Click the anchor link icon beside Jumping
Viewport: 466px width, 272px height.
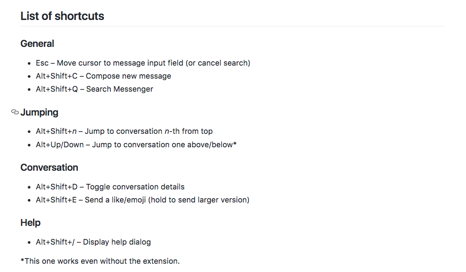pos(15,112)
